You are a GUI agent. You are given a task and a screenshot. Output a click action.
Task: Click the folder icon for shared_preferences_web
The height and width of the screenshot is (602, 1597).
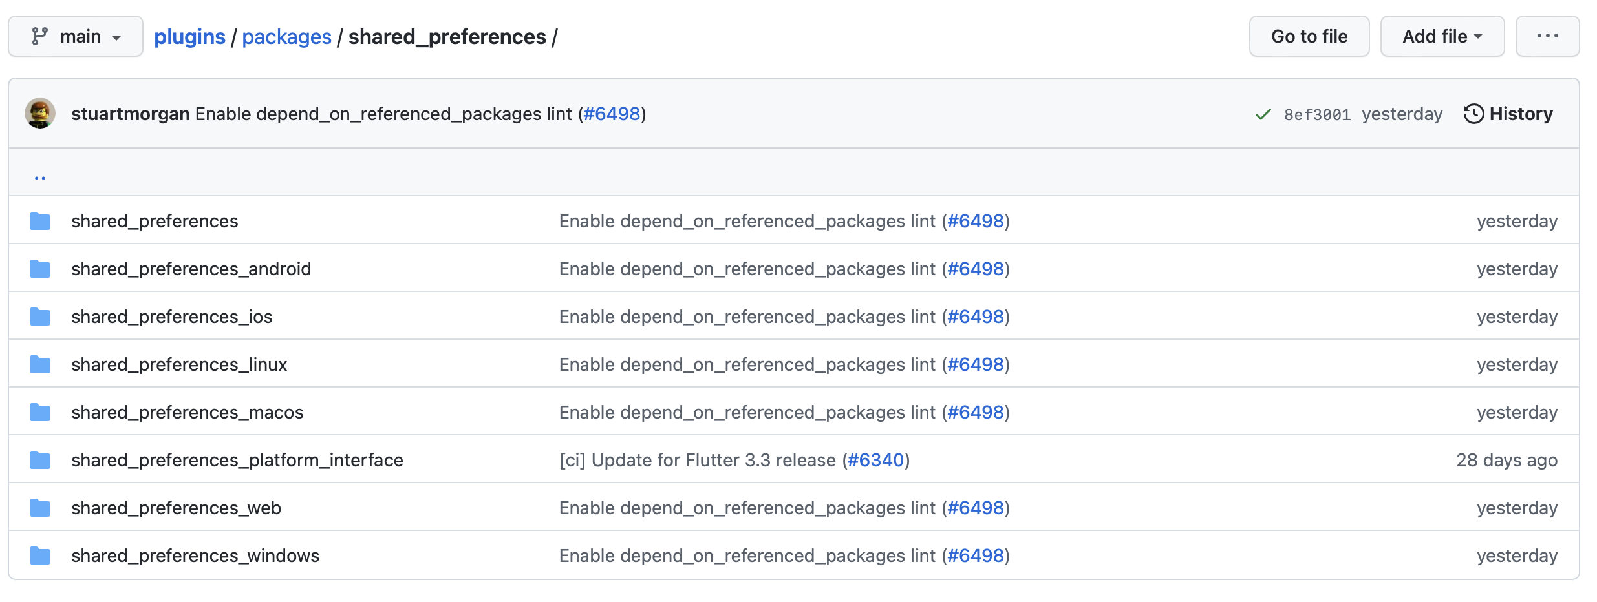(x=40, y=508)
